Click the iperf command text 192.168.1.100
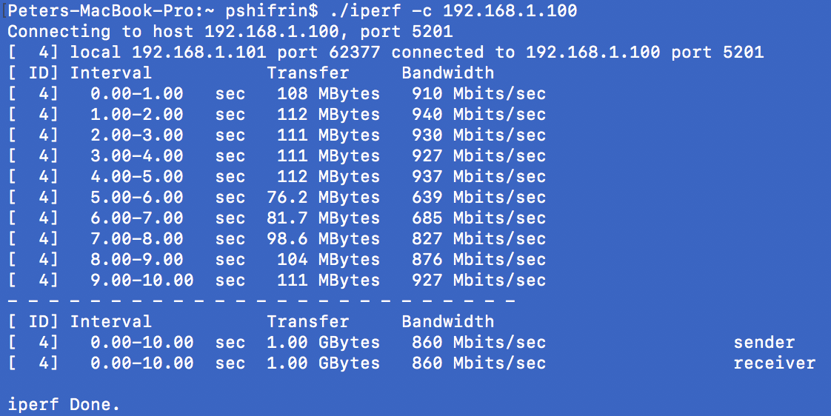 (510, 10)
